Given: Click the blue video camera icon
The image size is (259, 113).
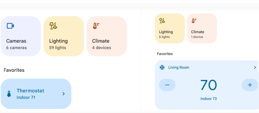Looking at the screenshot, I should [10, 26].
